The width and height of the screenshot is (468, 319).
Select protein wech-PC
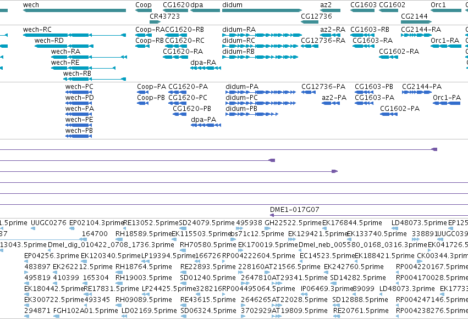coord(79,92)
